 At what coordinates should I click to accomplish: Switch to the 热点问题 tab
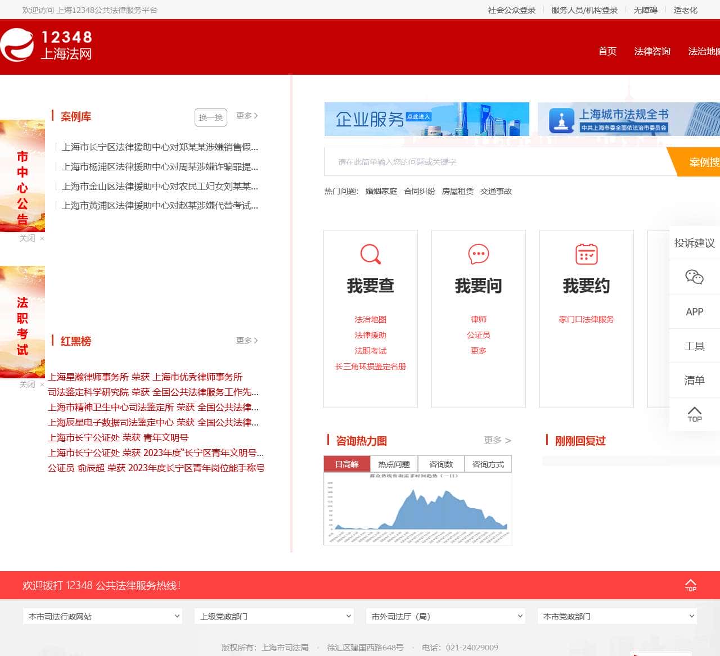click(x=394, y=464)
